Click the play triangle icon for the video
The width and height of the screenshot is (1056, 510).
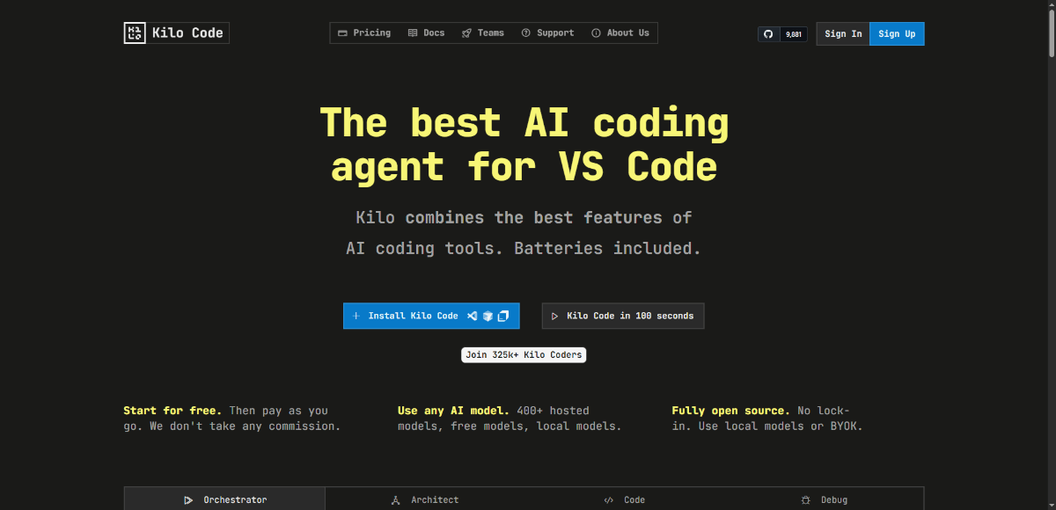click(x=554, y=316)
